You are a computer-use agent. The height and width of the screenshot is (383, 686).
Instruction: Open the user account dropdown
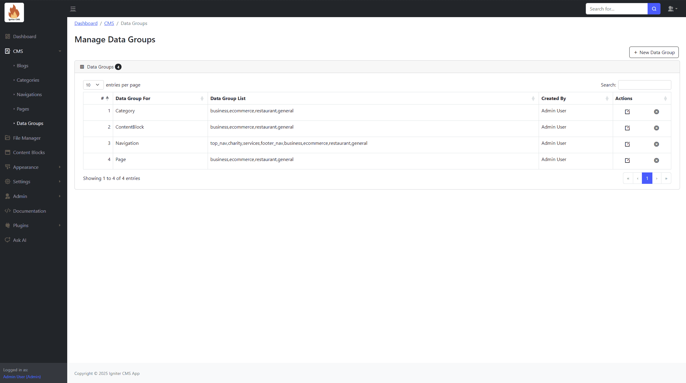[x=672, y=9]
